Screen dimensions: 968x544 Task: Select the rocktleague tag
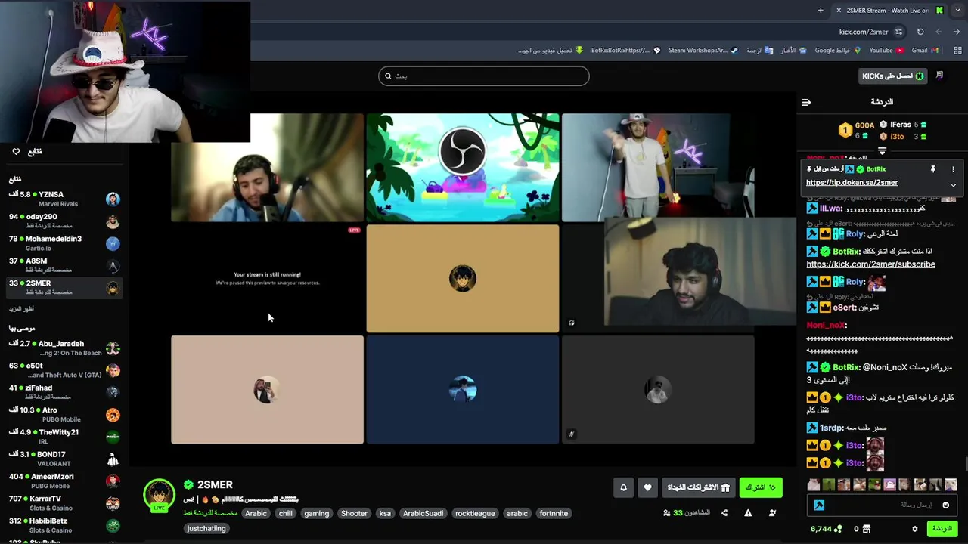coord(475,513)
